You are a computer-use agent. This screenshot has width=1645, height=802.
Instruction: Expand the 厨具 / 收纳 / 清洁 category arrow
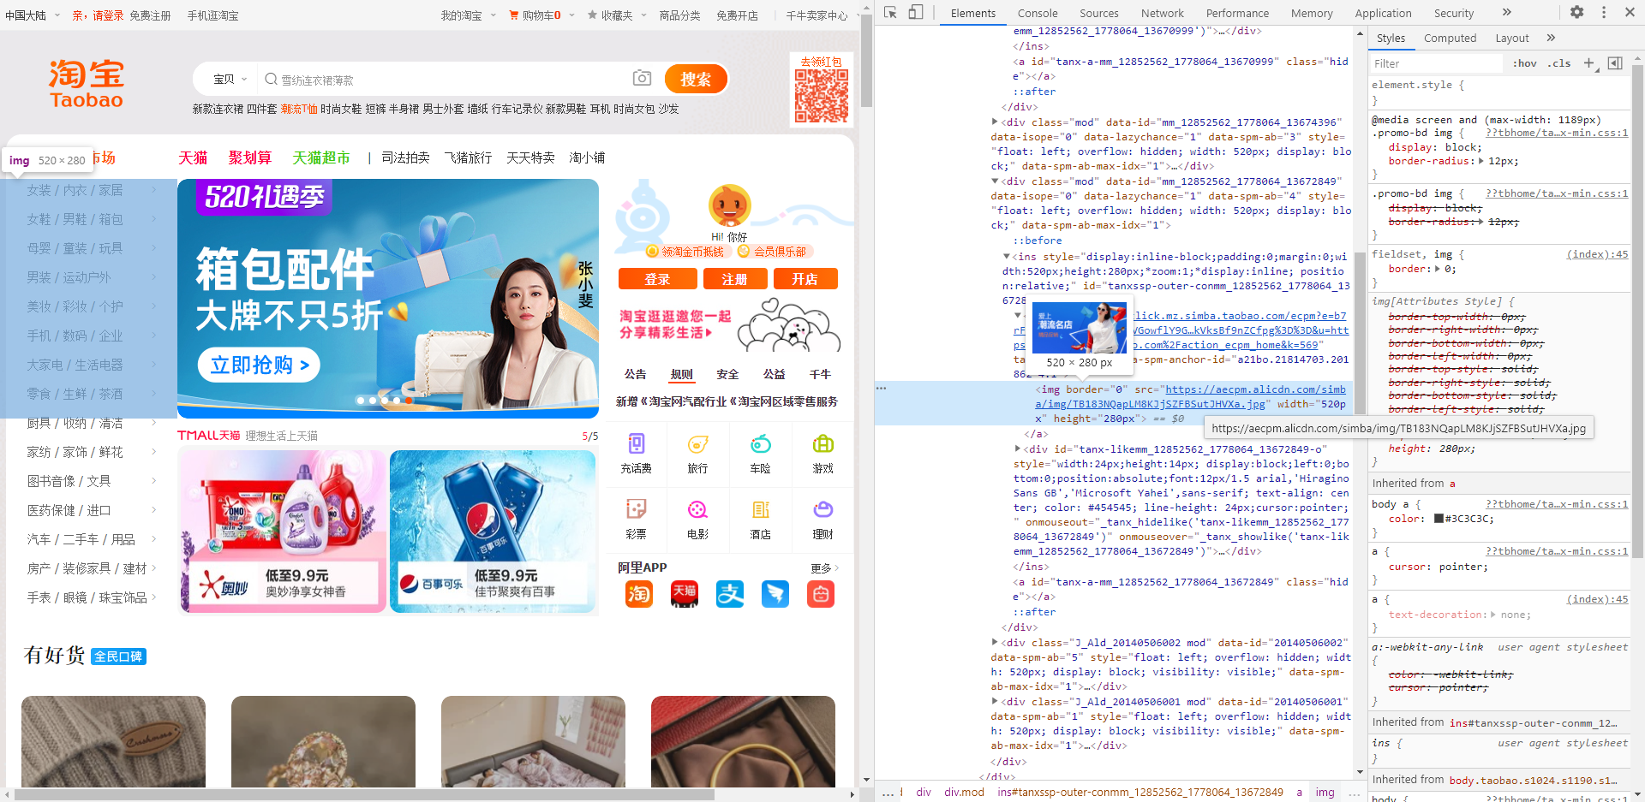(154, 423)
